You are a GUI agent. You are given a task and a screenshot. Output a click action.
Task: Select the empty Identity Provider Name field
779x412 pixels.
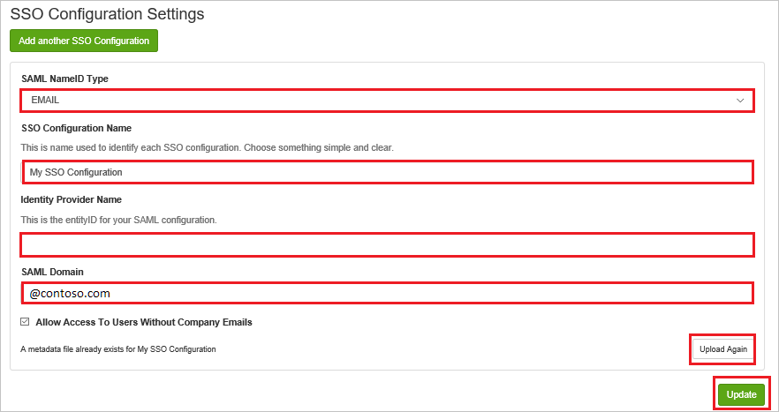[387, 244]
